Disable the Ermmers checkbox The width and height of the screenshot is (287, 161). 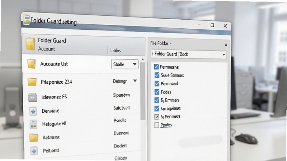[x=157, y=100]
